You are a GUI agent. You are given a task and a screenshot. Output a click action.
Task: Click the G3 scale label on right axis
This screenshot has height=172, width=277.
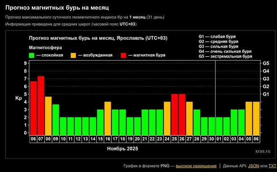[266, 79]
